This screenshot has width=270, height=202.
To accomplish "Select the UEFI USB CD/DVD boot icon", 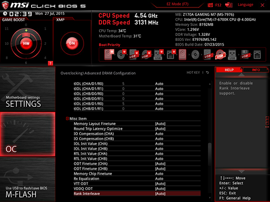I will point(146,55).
